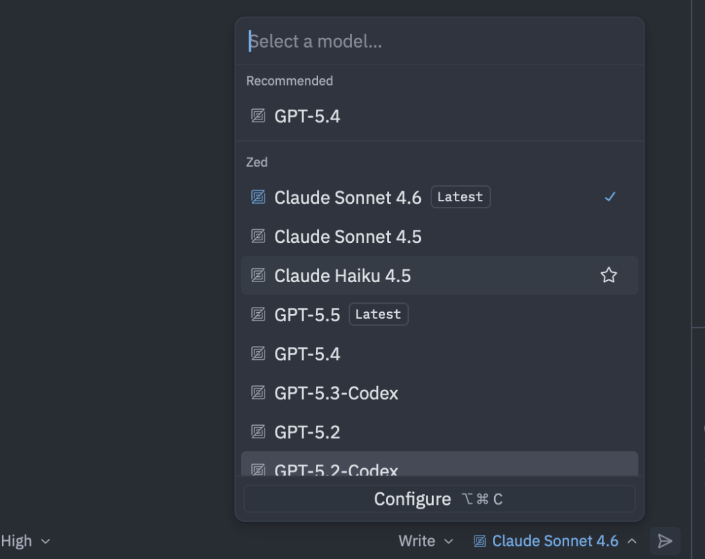Click the Zed icon beside GPT-5.3-Codex
The height and width of the screenshot is (559, 705).
[x=258, y=392]
